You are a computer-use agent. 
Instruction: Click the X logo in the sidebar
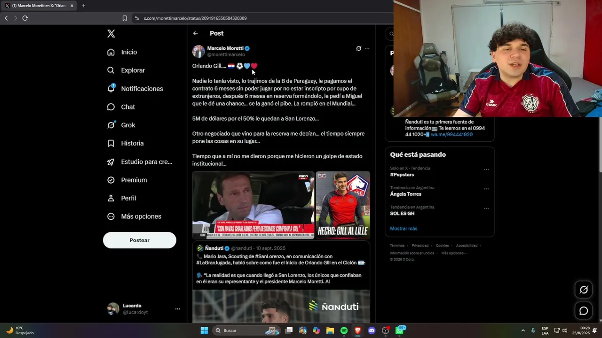[111, 33]
